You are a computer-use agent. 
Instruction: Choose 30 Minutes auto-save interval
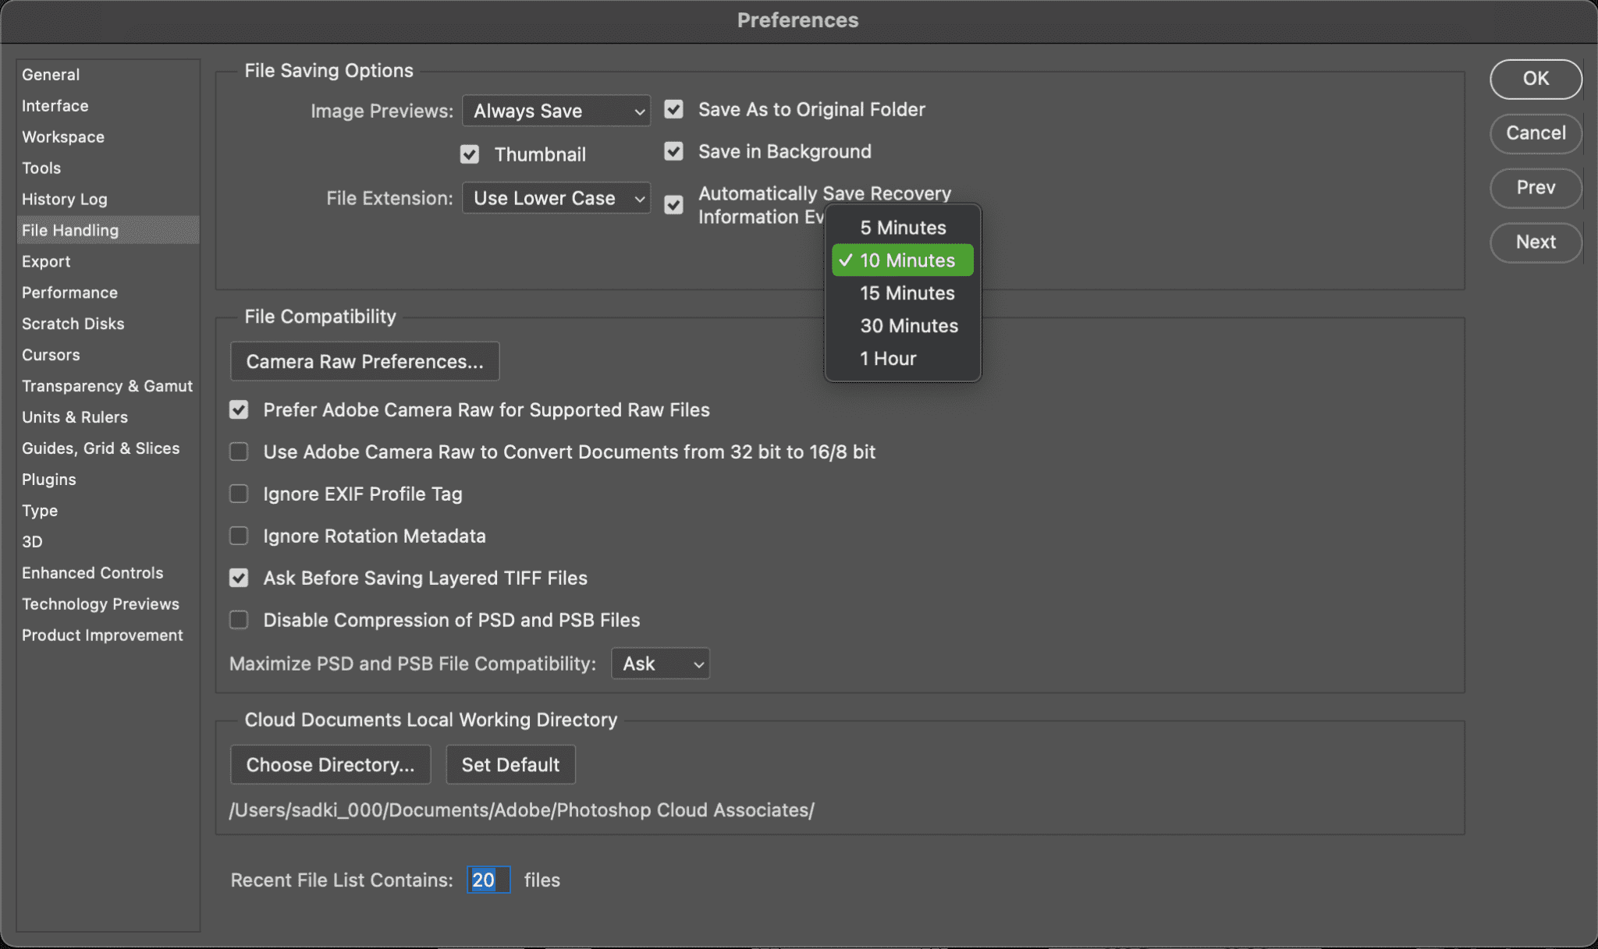pos(908,325)
